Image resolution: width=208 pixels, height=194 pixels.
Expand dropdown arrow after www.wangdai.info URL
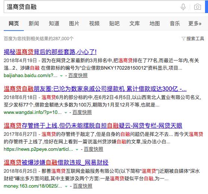pyautogui.click(x=66, y=112)
